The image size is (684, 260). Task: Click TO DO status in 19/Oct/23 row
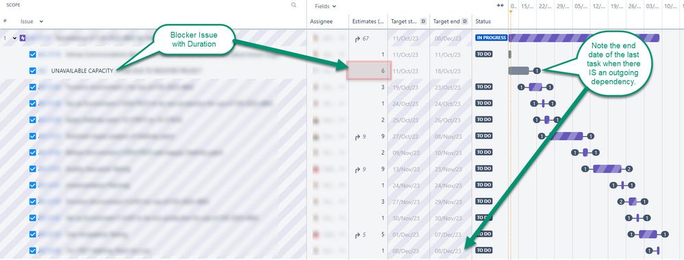coord(484,87)
